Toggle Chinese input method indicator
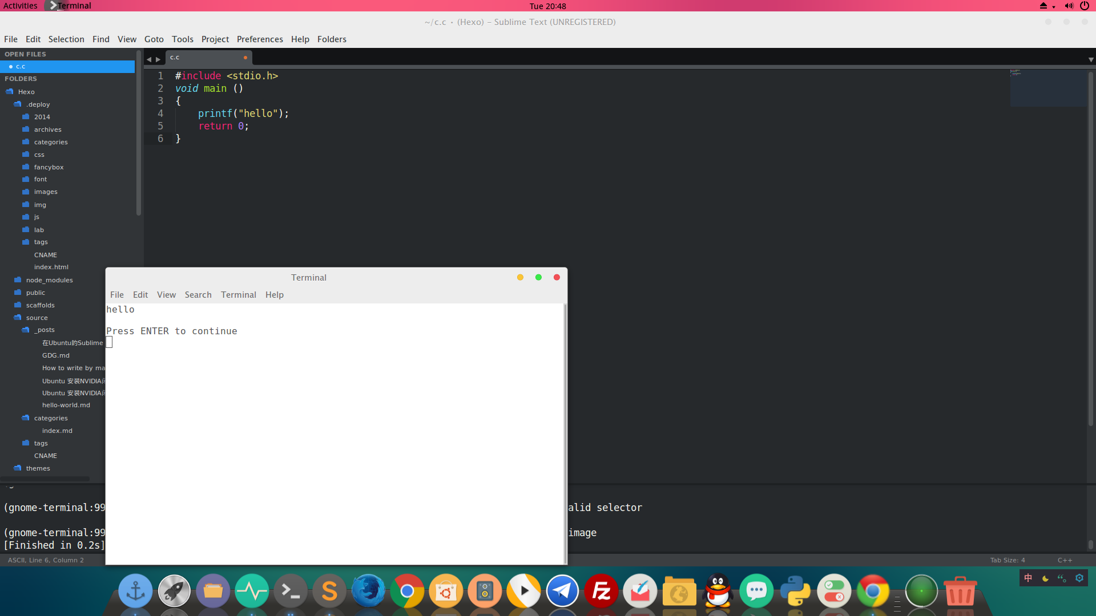The width and height of the screenshot is (1096, 616). (x=1028, y=578)
